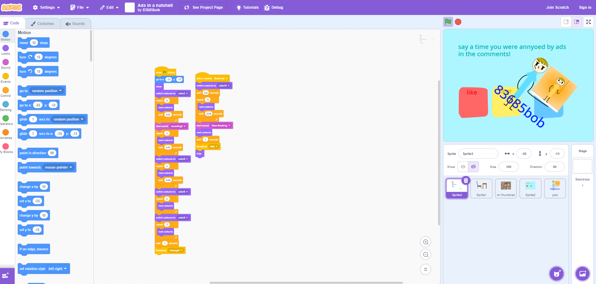This screenshot has width=596, height=284.
Task: Edit the sprite Size field
Action: pos(509,167)
